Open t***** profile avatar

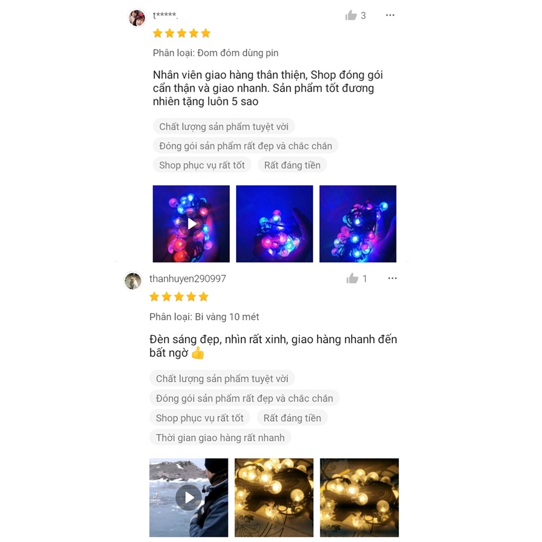click(137, 17)
